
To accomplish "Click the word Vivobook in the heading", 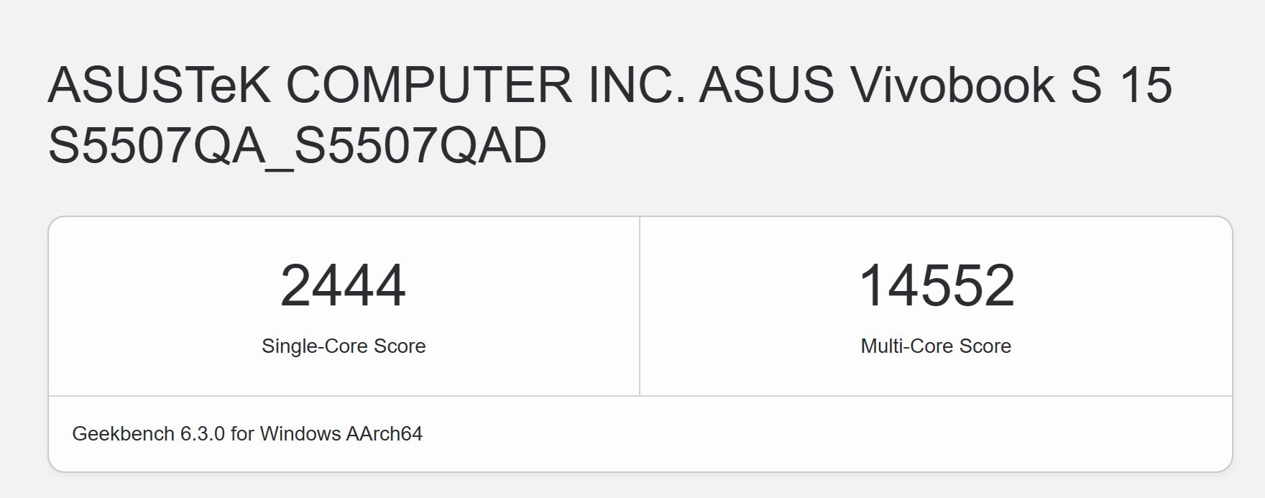I will tap(952, 85).
